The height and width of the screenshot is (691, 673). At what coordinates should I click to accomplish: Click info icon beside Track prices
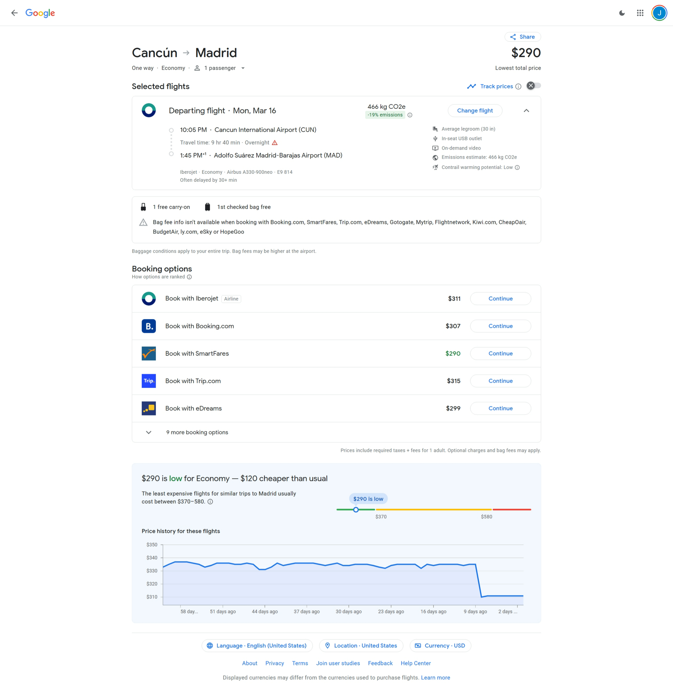click(x=518, y=87)
